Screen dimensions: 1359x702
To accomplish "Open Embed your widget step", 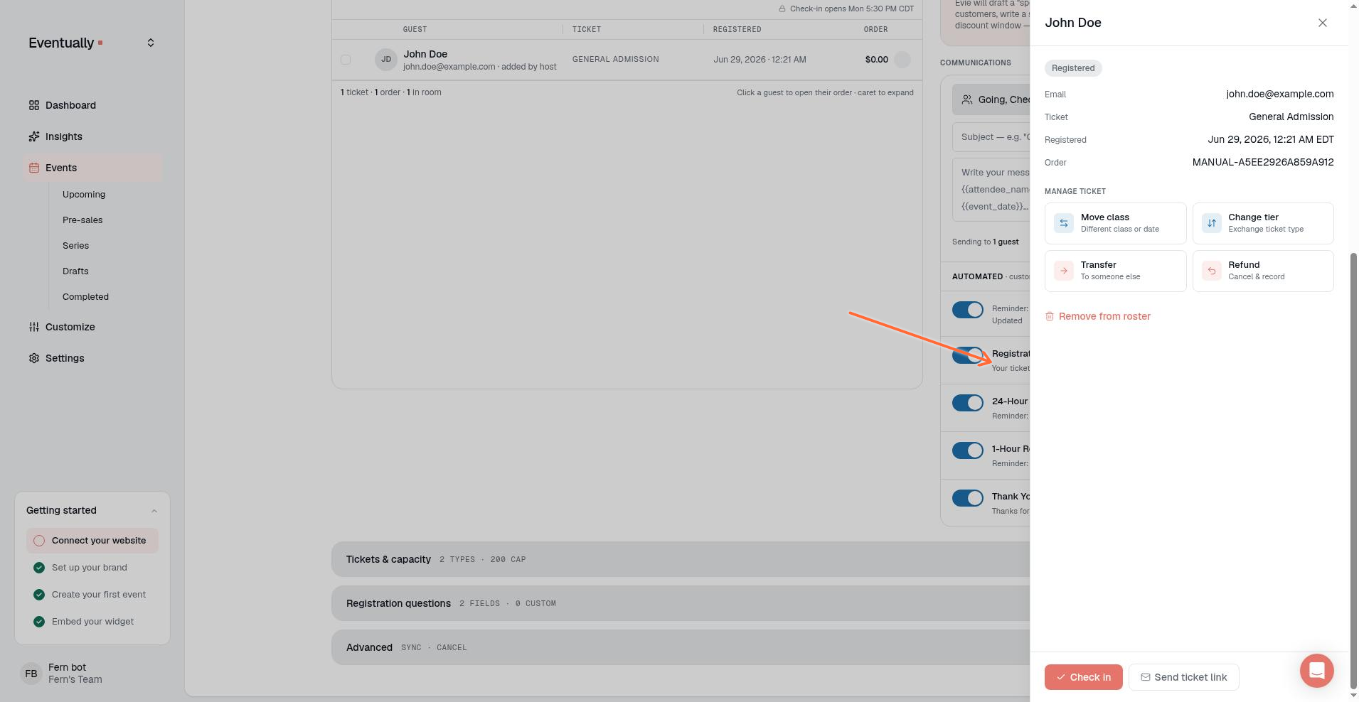I will [x=92, y=622].
